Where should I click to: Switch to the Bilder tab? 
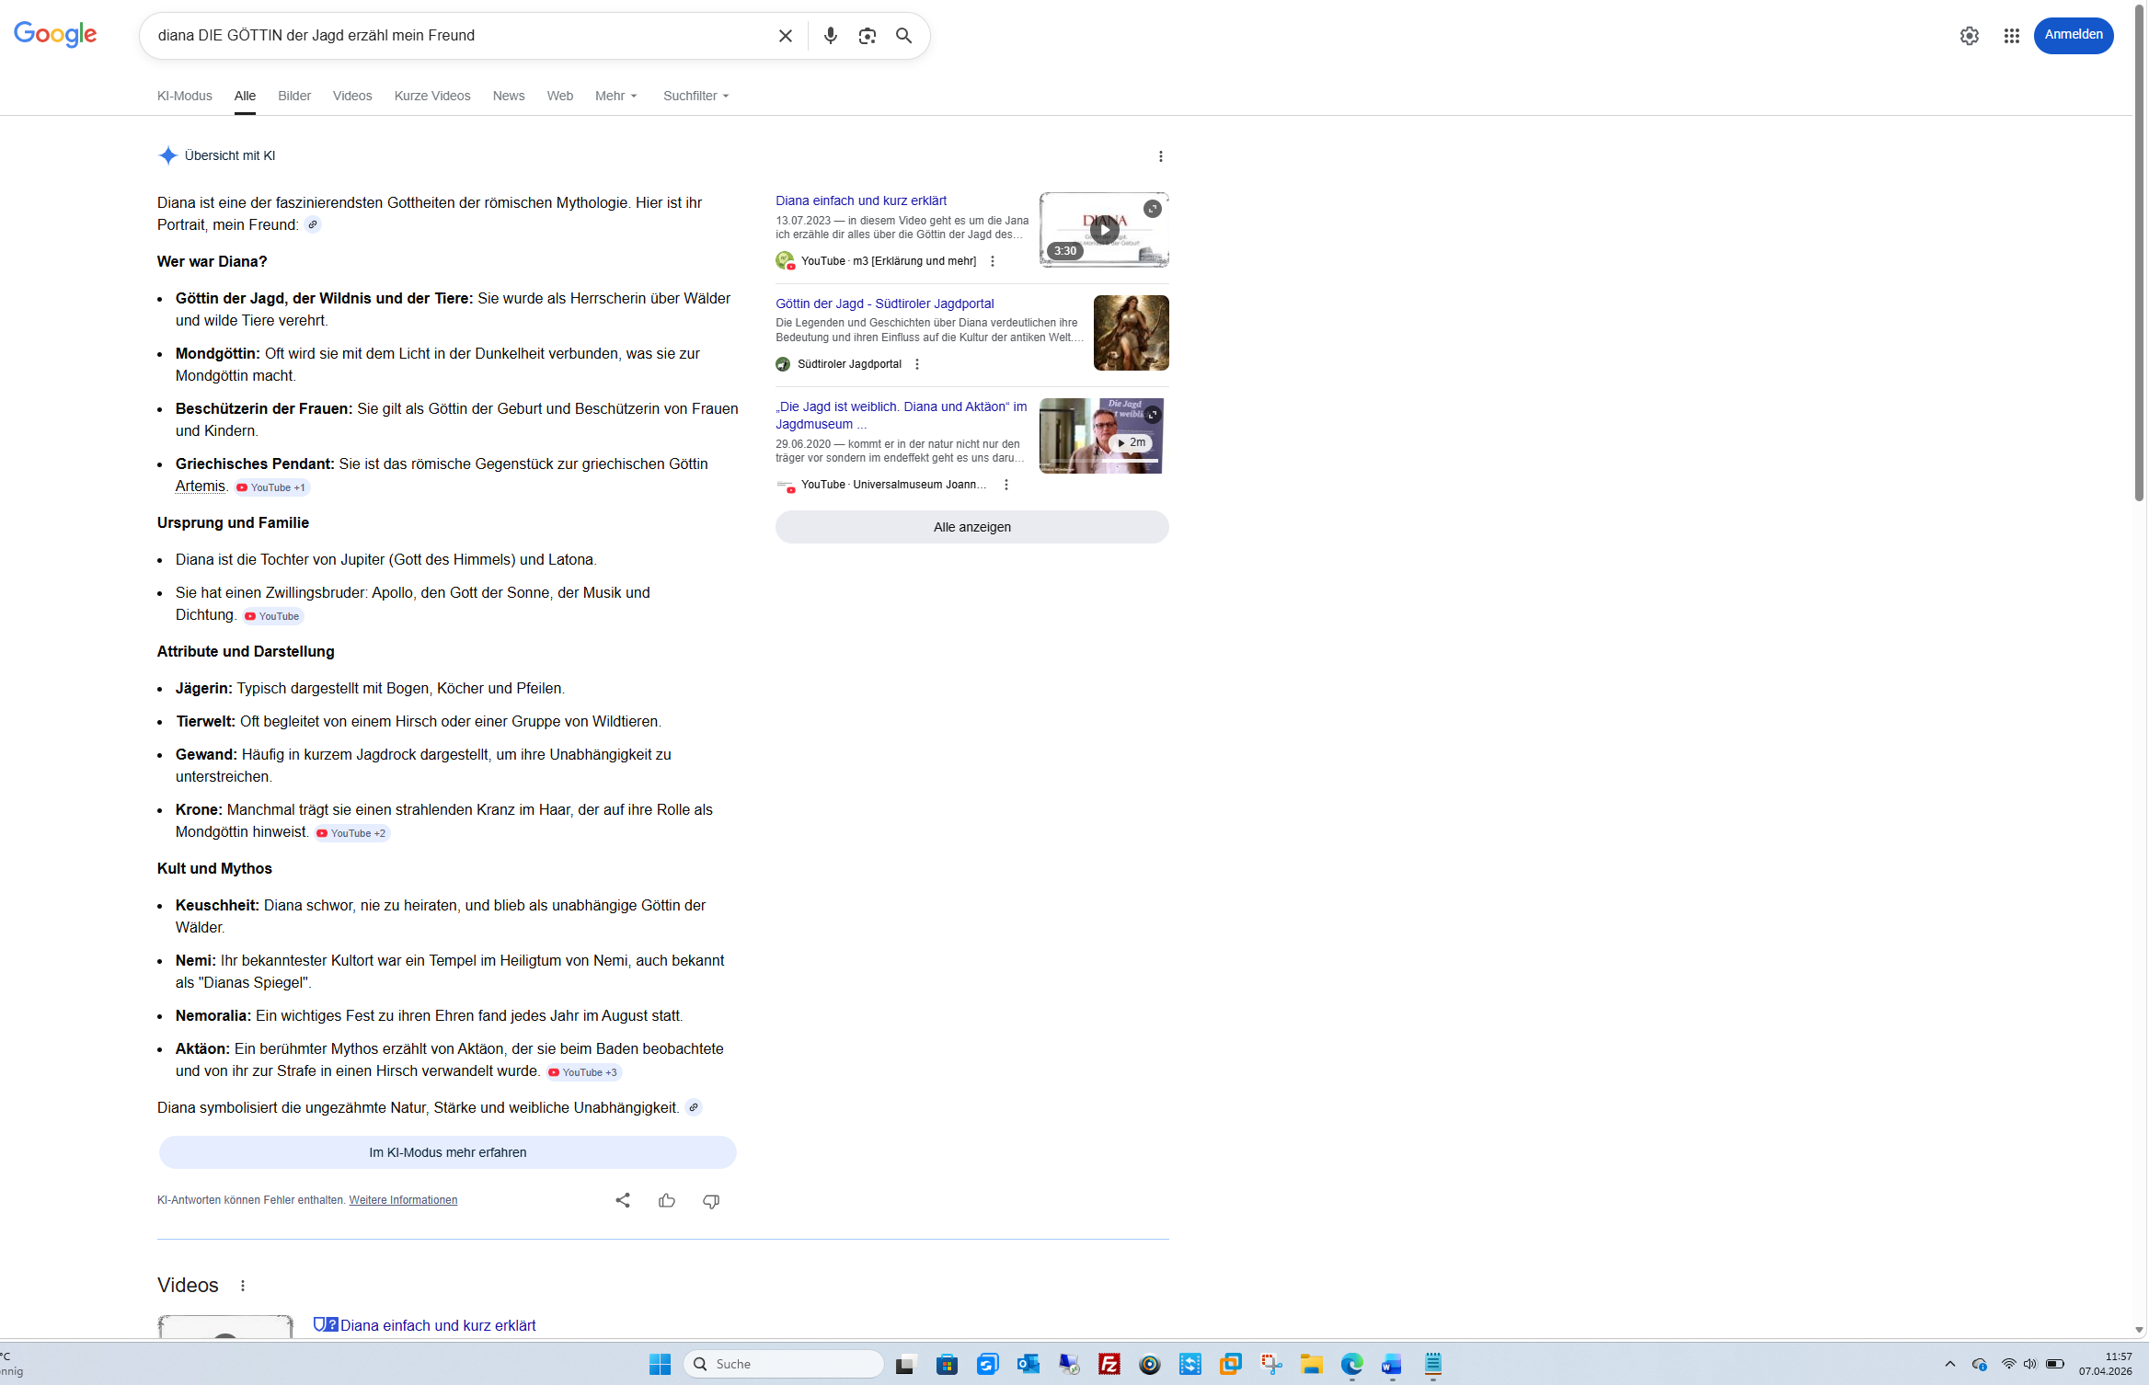[294, 96]
